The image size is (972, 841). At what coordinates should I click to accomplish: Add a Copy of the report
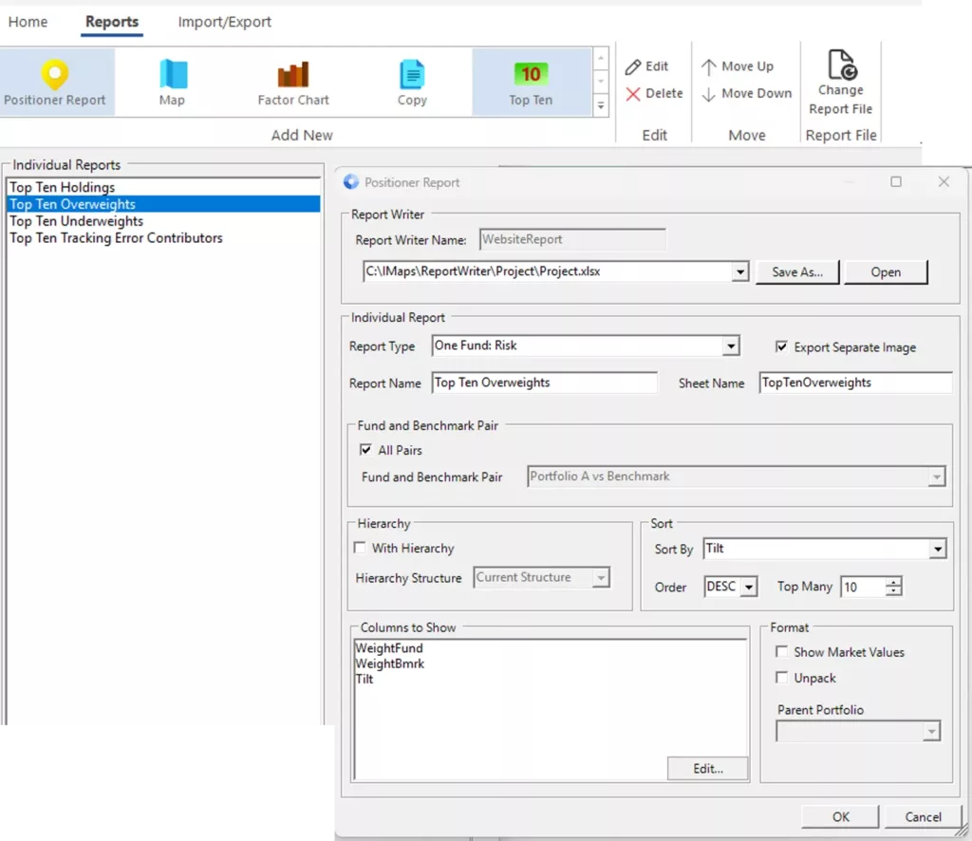pos(412,83)
